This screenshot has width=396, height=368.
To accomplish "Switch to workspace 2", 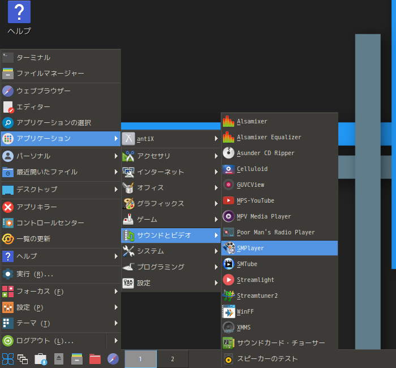I will coord(173,359).
